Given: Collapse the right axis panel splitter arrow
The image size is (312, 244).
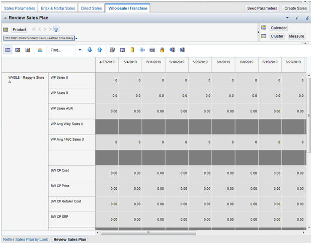Looking at the screenshot, I should tap(259, 32).
